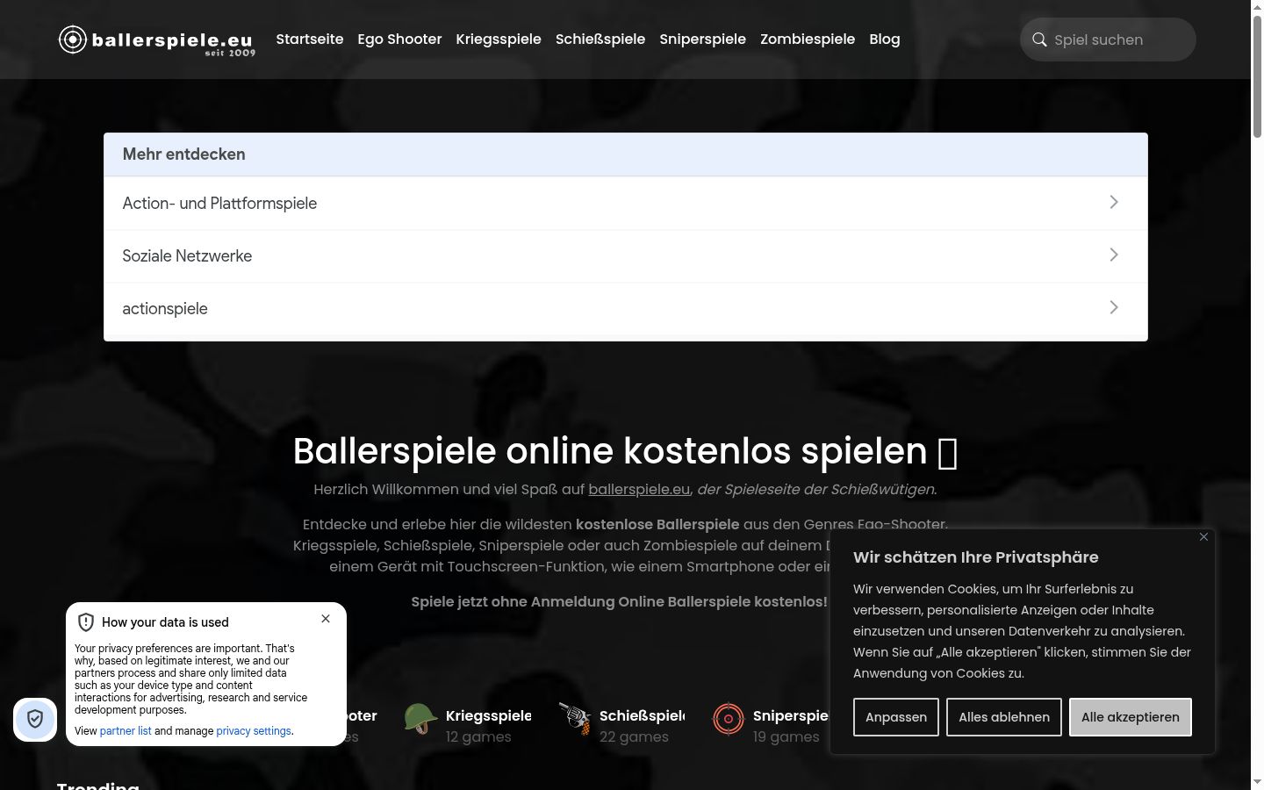Open the privacy shield badge button
The image size is (1264, 790).
click(x=35, y=720)
